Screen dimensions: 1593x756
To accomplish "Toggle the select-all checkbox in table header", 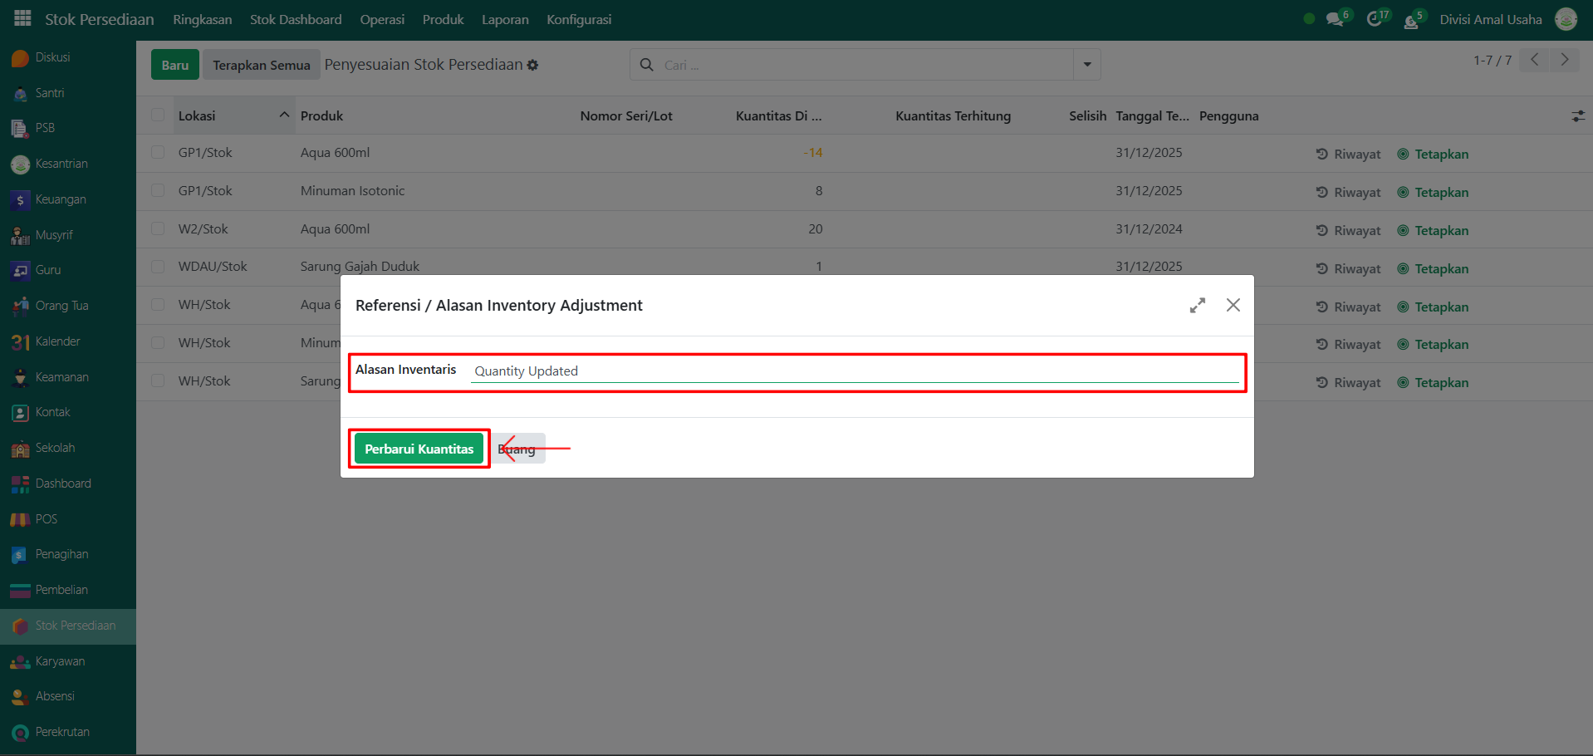I will 158,115.
